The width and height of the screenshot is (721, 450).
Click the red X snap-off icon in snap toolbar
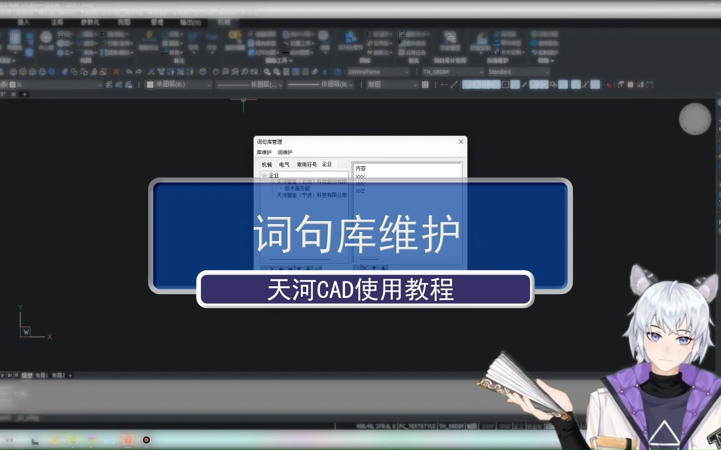(x=609, y=85)
